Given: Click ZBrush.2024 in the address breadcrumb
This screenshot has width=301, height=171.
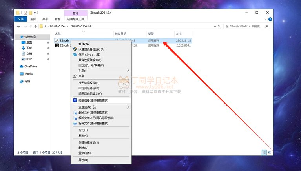Looking at the screenshot, I should [x=56, y=26].
